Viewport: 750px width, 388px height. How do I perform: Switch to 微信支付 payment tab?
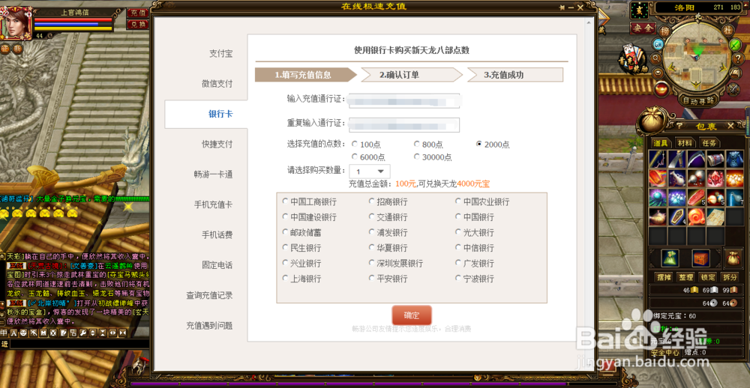(x=217, y=84)
